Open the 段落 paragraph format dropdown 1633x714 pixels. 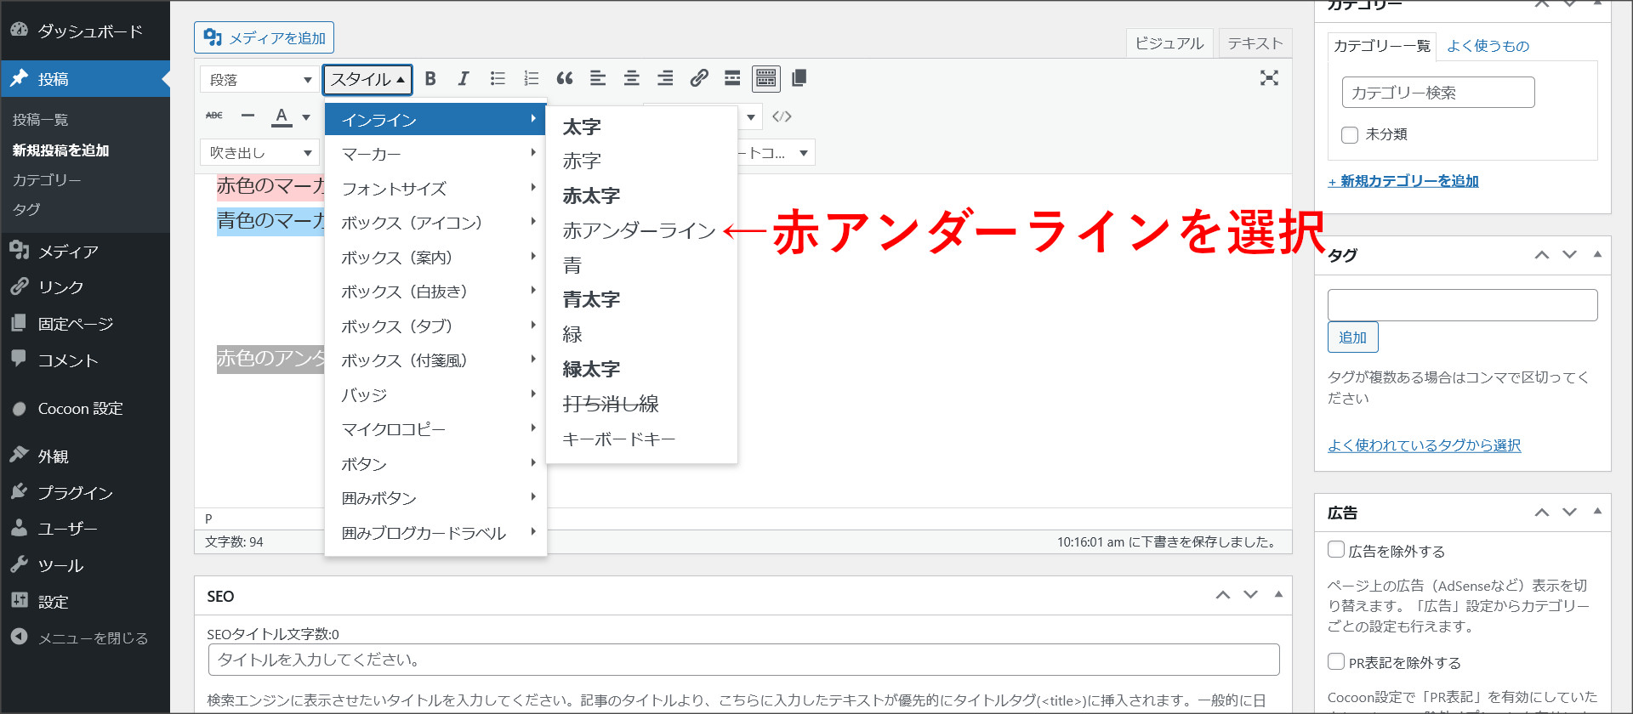tap(259, 79)
